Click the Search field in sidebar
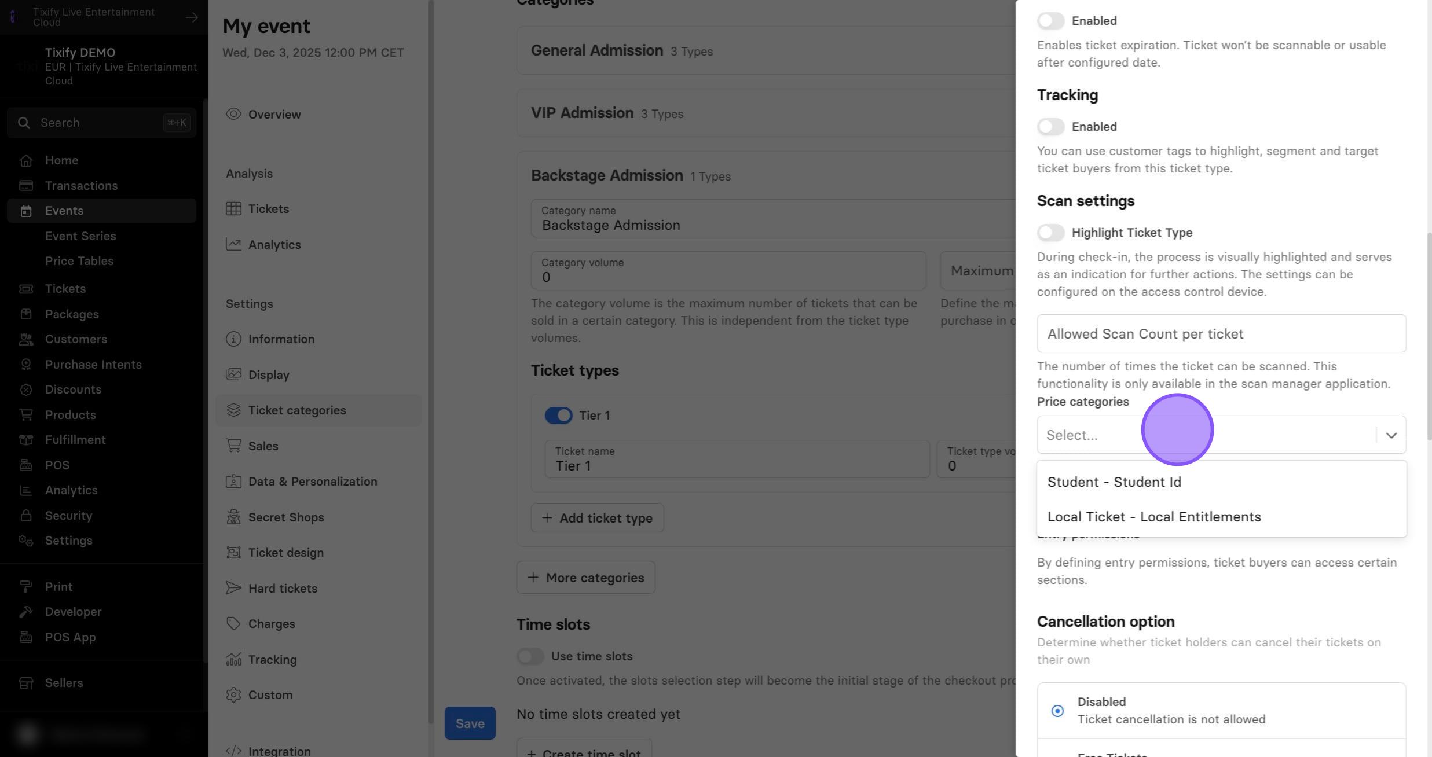 pos(102,123)
